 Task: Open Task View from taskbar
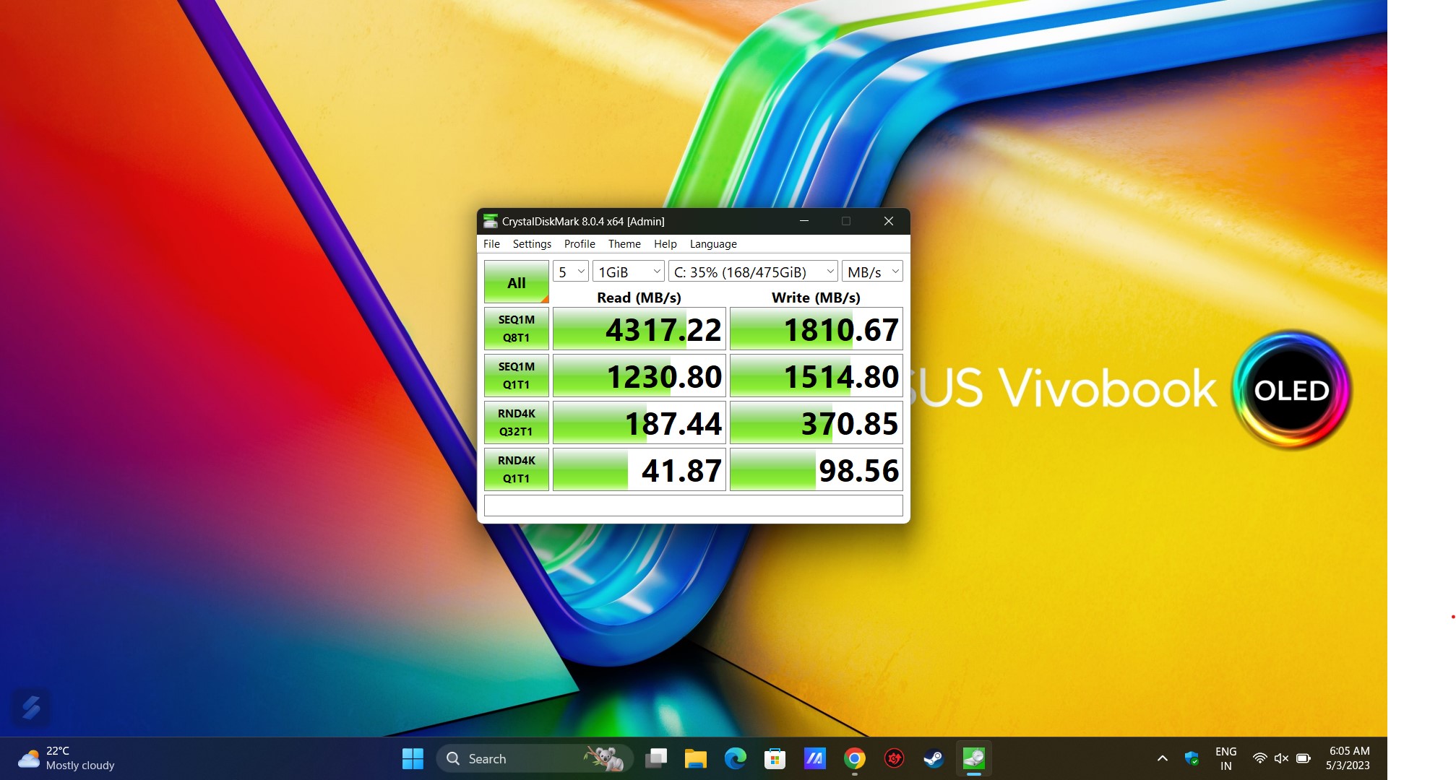pyautogui.click(x=656, y=758)
